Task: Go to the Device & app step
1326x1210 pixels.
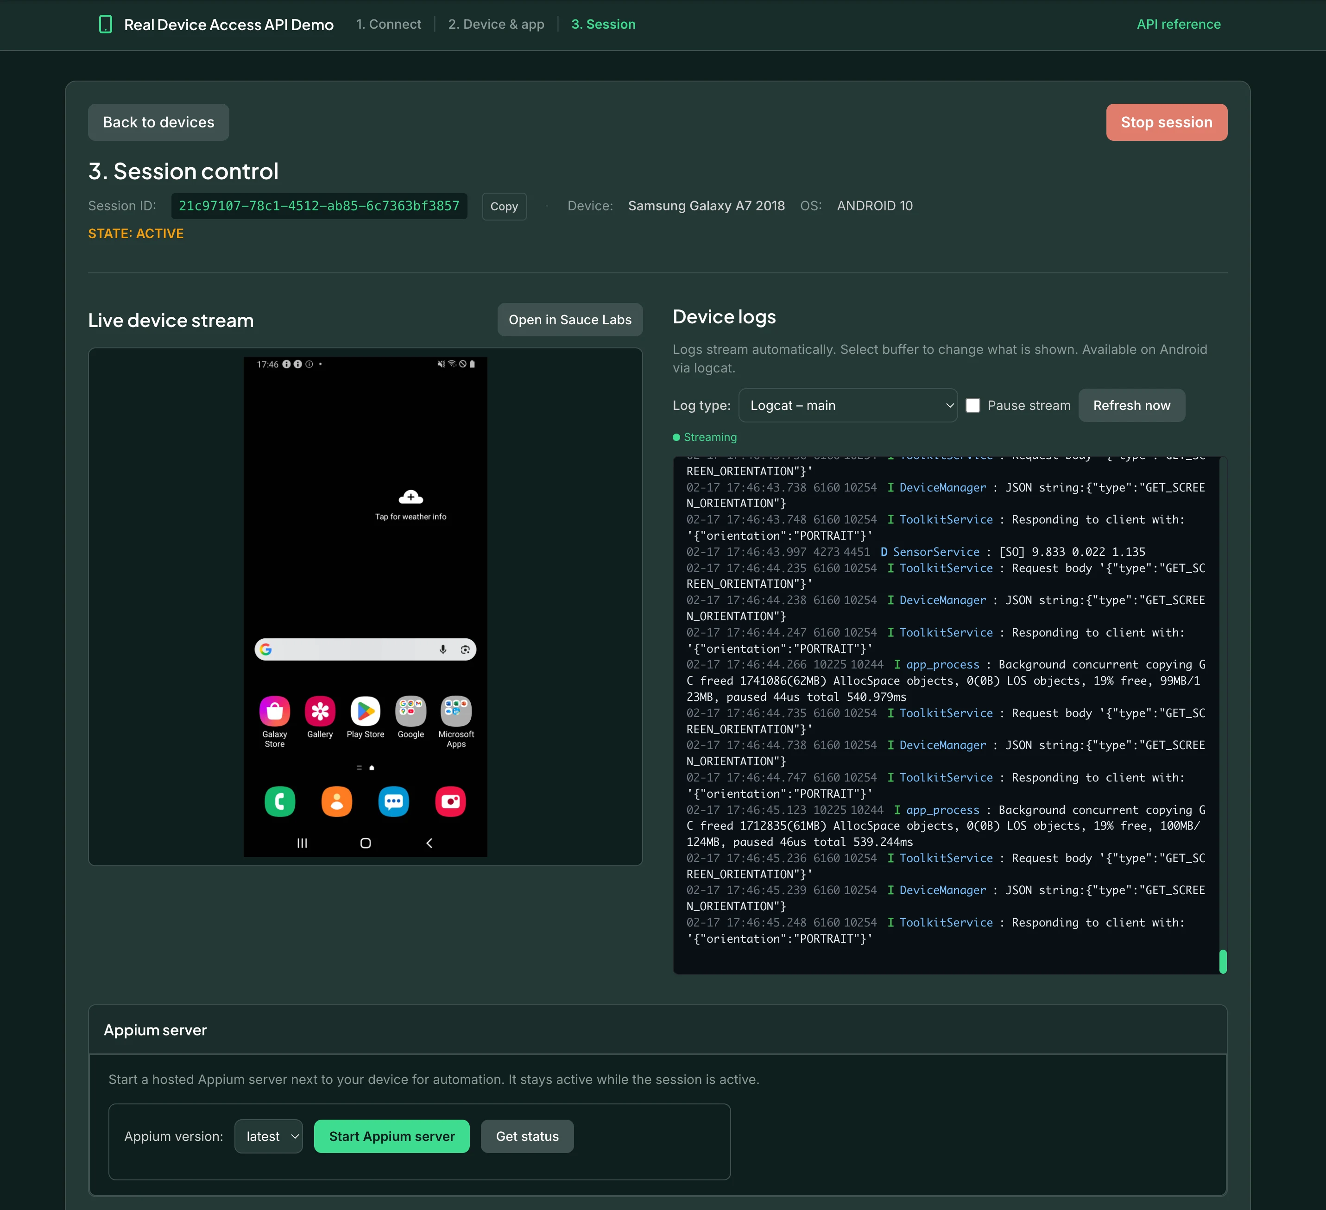Action: 496,25
